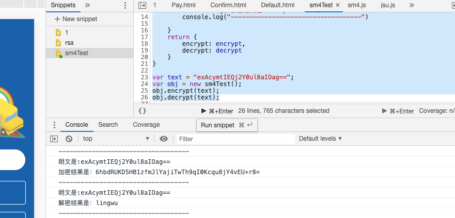The height and width of the screenshot is (218, 455).
Task: Select the sm4Test snippet in list
Action: tap(90, 53)
